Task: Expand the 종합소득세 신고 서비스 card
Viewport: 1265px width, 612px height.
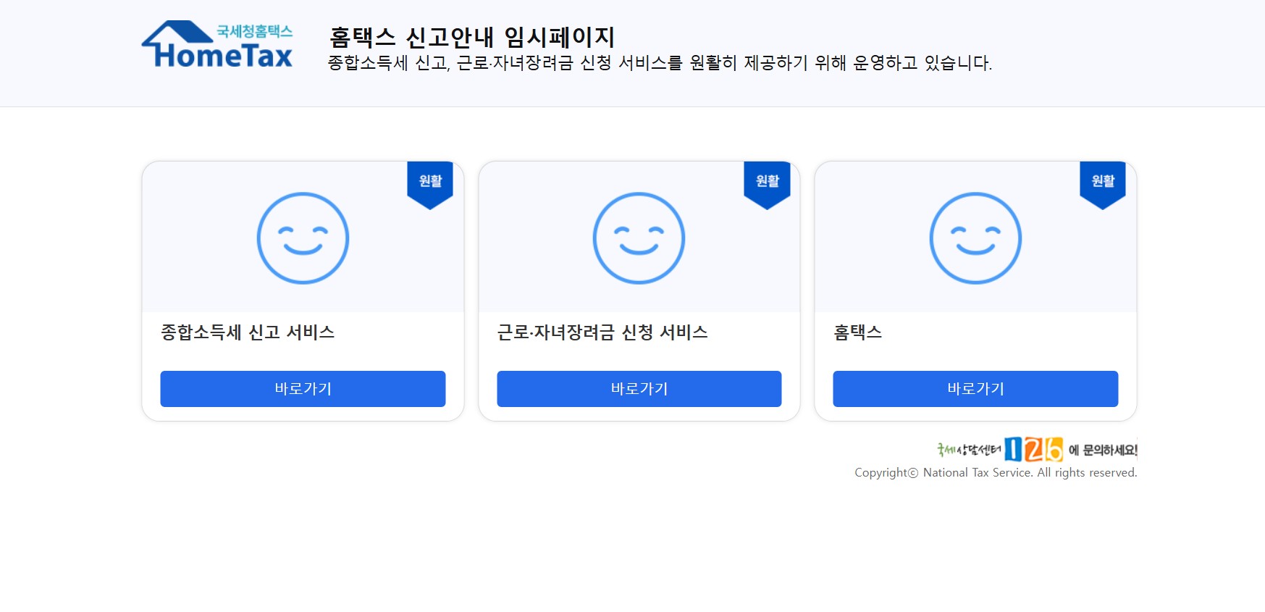Action: [x=302, y=290]
